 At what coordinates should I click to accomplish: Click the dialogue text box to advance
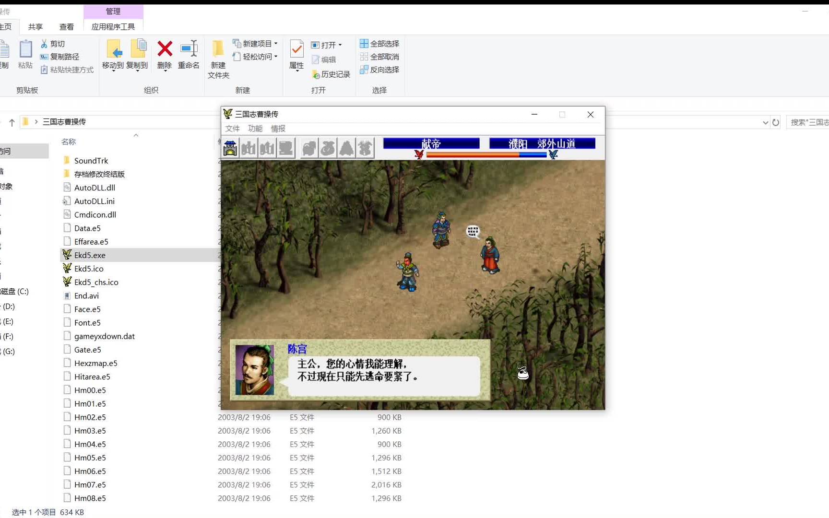(x=384, y=377)
